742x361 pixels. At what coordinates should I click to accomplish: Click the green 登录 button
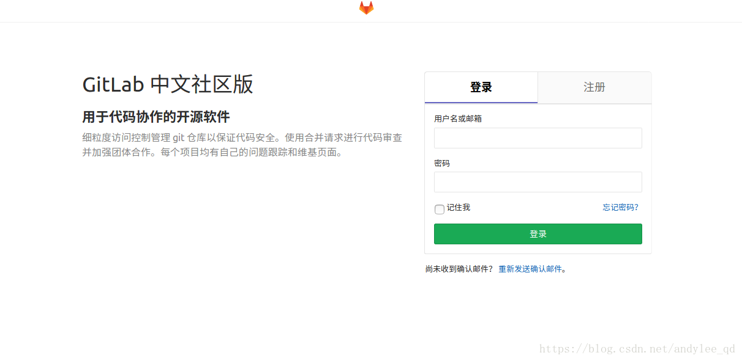pyautogui.click(x=538, y=234)
